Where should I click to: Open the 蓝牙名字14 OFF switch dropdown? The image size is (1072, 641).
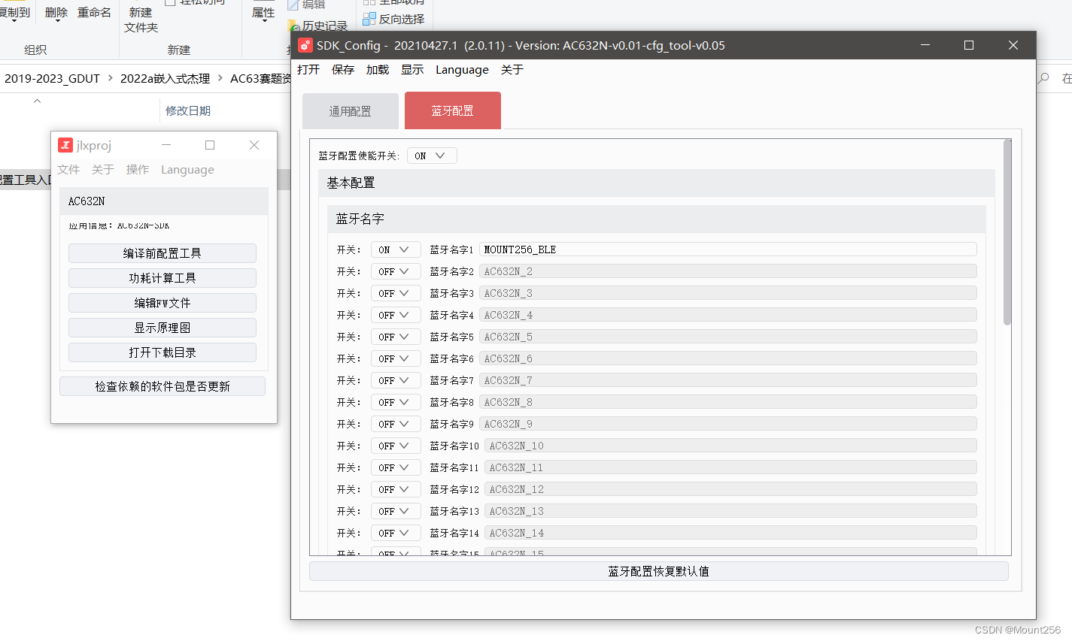396,533
